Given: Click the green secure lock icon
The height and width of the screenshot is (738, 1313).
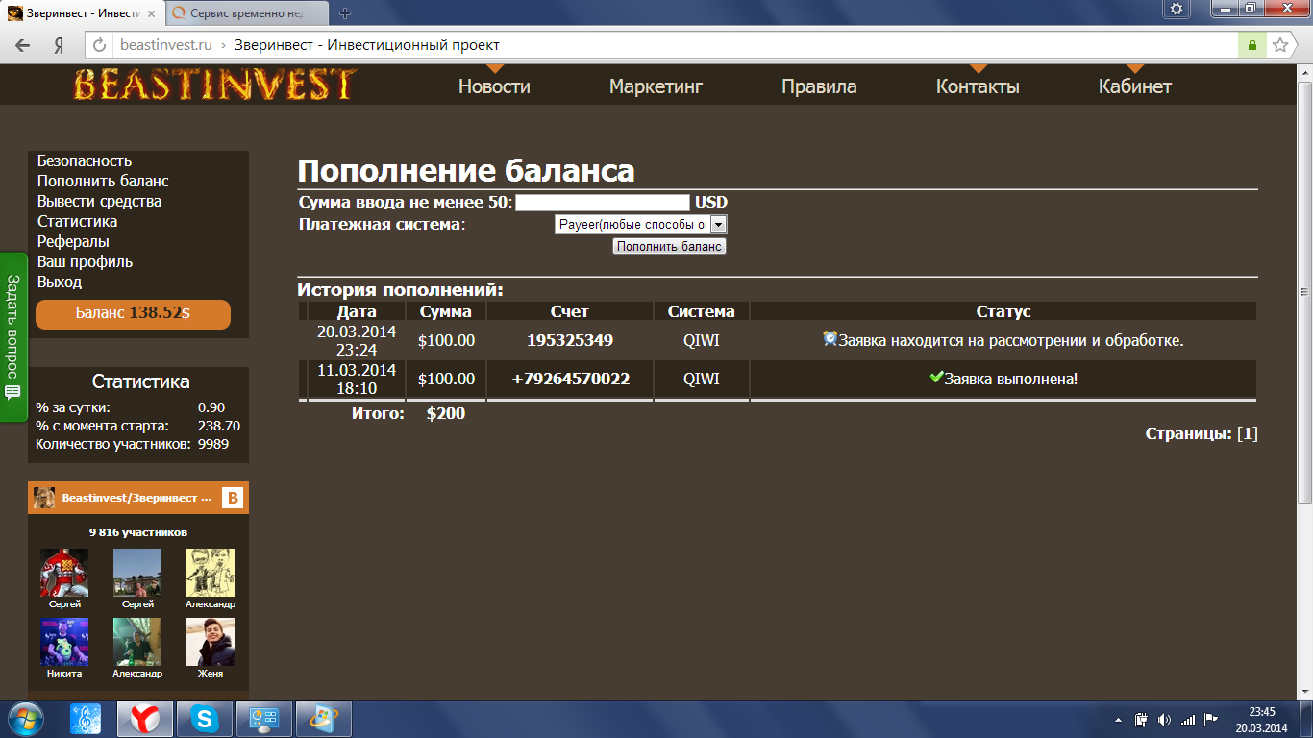Looking at the screenshot, I should (x=1251, y=45).
